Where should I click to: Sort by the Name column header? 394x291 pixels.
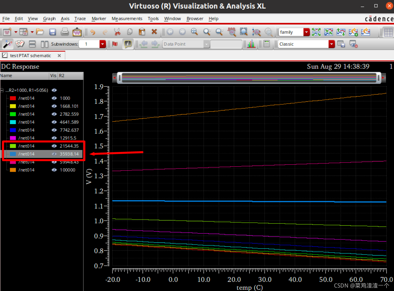point(24,76)
